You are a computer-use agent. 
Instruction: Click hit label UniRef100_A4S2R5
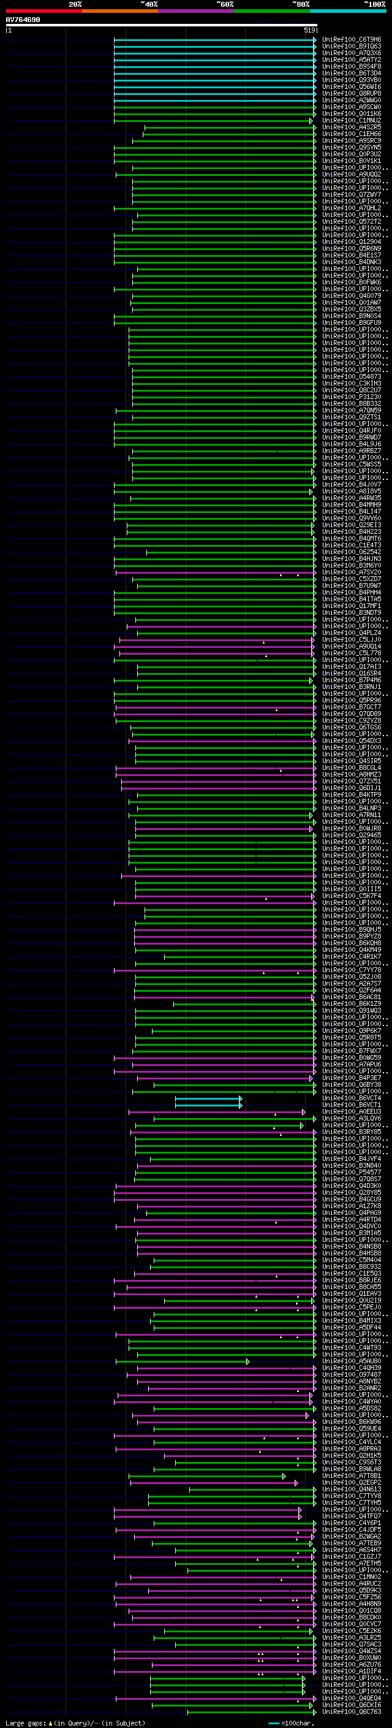click(352, 128)
